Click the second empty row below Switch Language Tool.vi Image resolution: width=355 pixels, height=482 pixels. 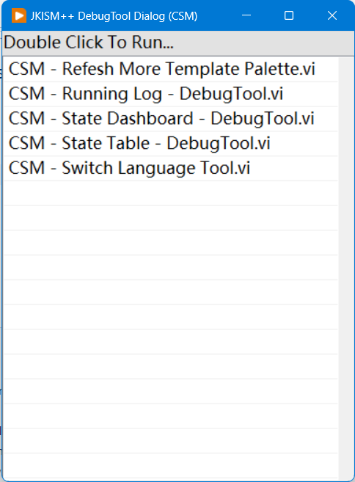click(171, 218)
